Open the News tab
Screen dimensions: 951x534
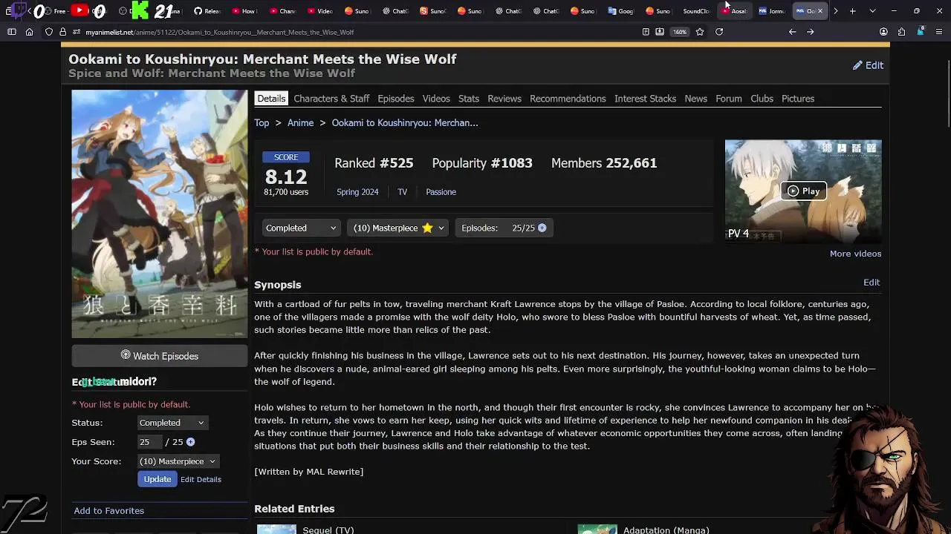[x=696, y=99]
